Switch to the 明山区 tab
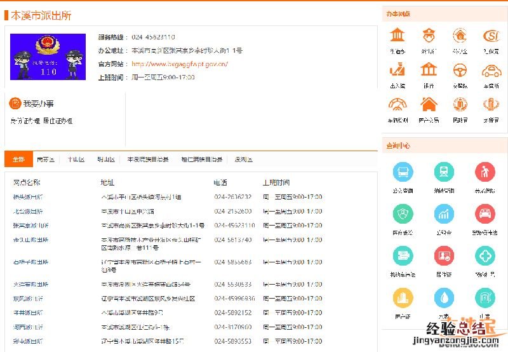 [x=106, y=159]
